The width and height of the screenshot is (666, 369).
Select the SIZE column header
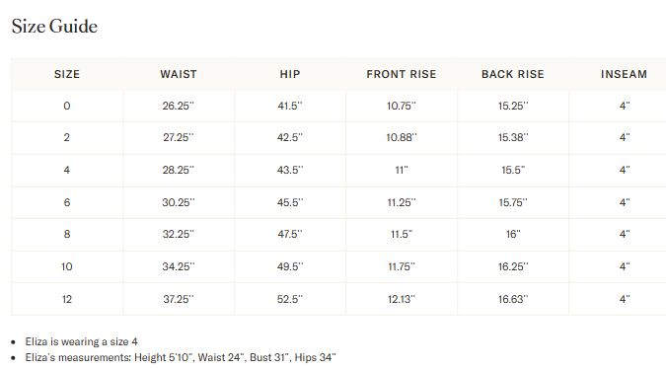pos(67,74)
